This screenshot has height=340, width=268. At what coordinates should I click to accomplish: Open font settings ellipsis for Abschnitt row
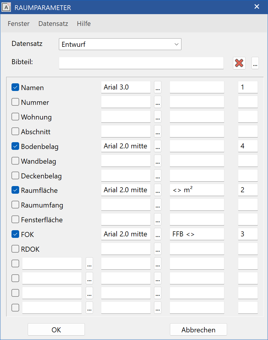(158, 131)
